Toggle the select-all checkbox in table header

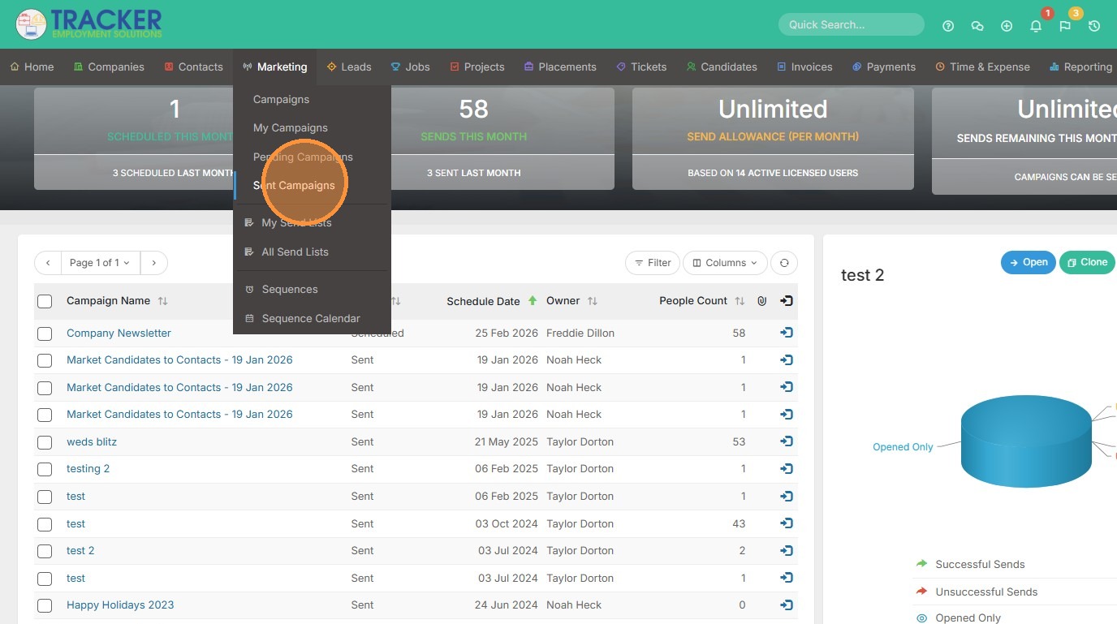pyautogui.click(x=45, y=301)
